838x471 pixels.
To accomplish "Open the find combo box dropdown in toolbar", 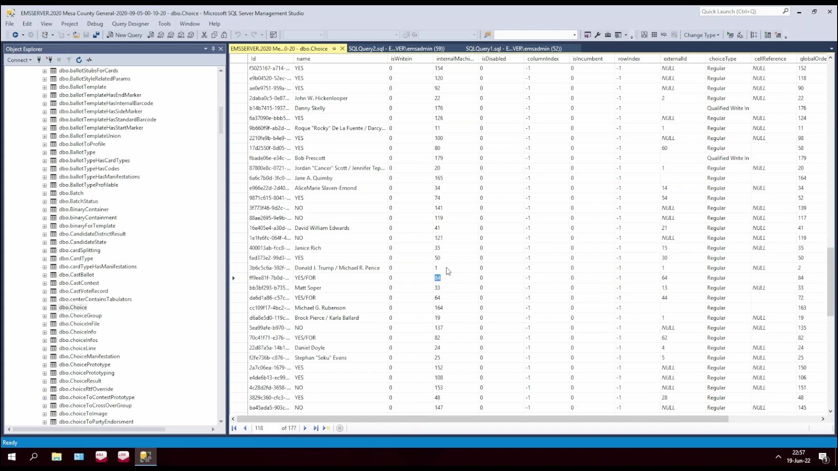I will pos(574,35).
